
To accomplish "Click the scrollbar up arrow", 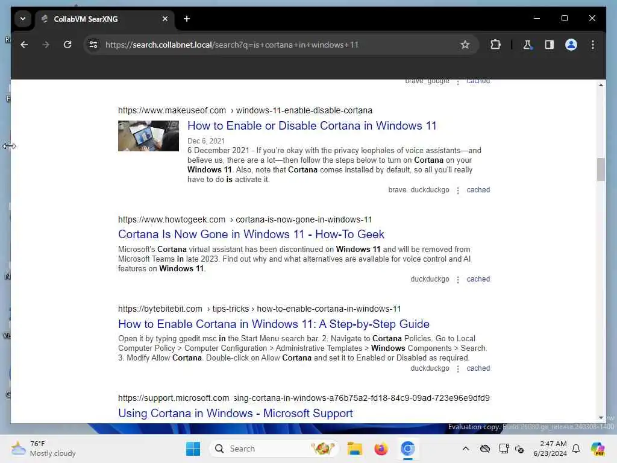I will click(601, 85).
